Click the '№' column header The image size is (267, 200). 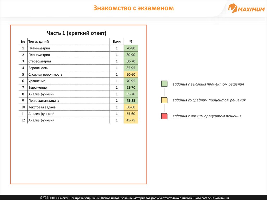click(23, 41)
